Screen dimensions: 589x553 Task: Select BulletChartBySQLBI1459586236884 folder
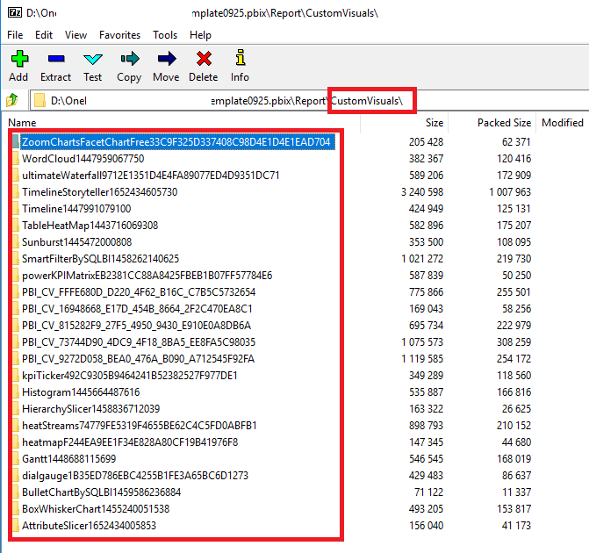point(102,492)
